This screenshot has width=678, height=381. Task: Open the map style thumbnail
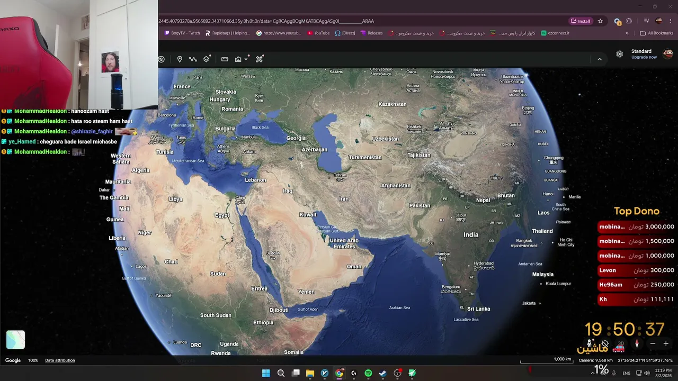click(x=15, y=340)
